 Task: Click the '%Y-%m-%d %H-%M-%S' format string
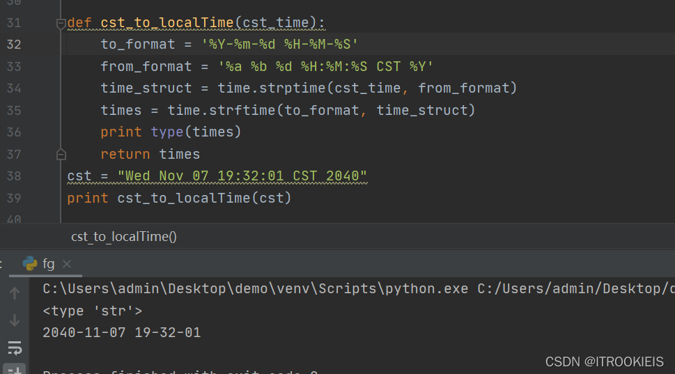pos(280,45)
